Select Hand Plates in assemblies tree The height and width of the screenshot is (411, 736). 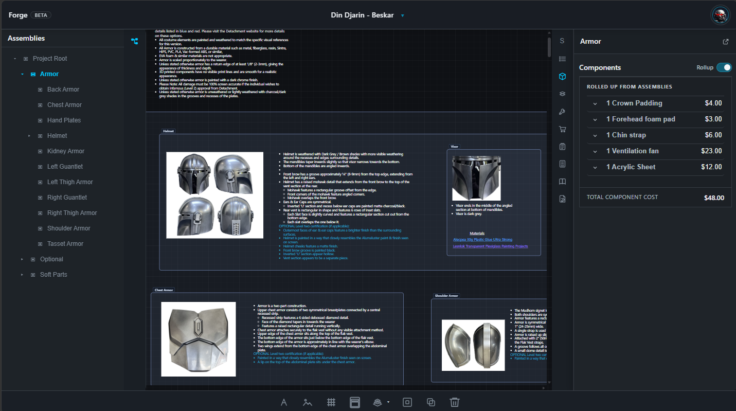click(64, 120)
